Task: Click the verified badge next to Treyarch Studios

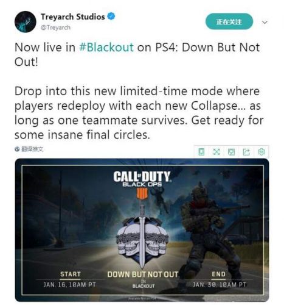Action: (111, 16)
